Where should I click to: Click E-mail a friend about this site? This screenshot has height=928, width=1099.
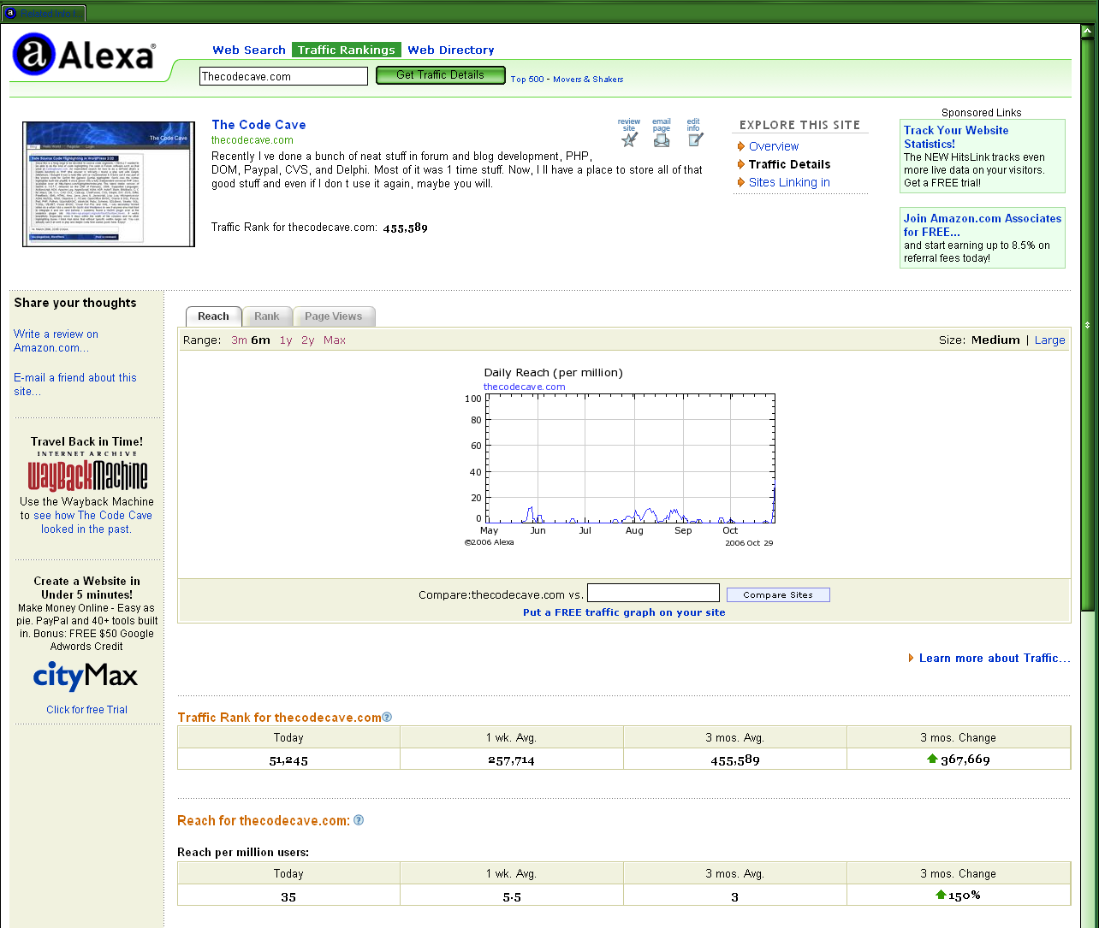(x=75, y=384)
